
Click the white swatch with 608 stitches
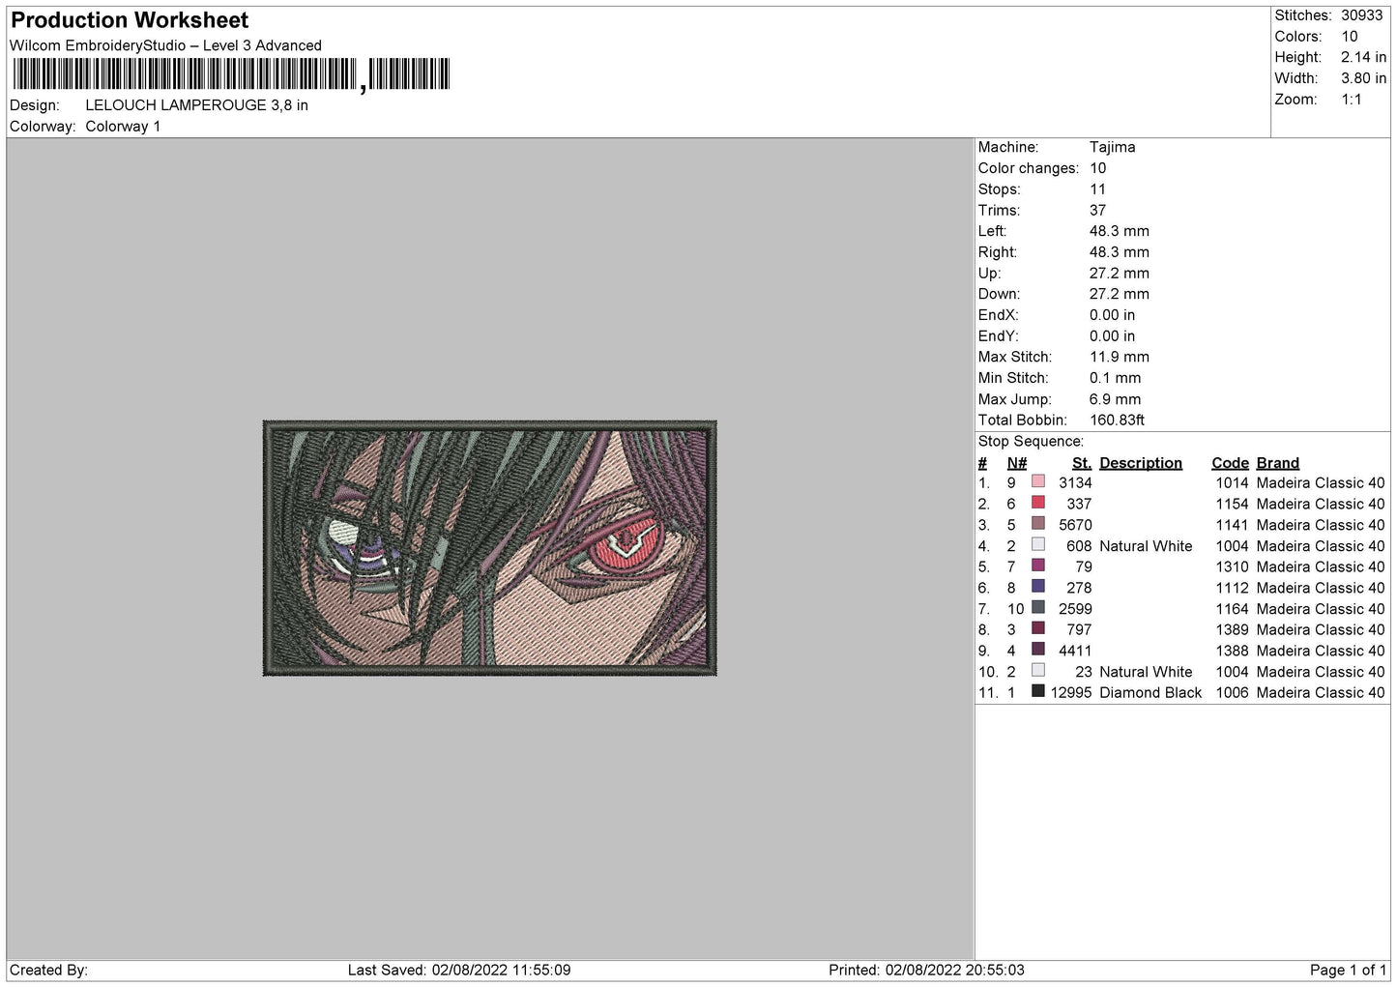click(x=1037, y=544)
